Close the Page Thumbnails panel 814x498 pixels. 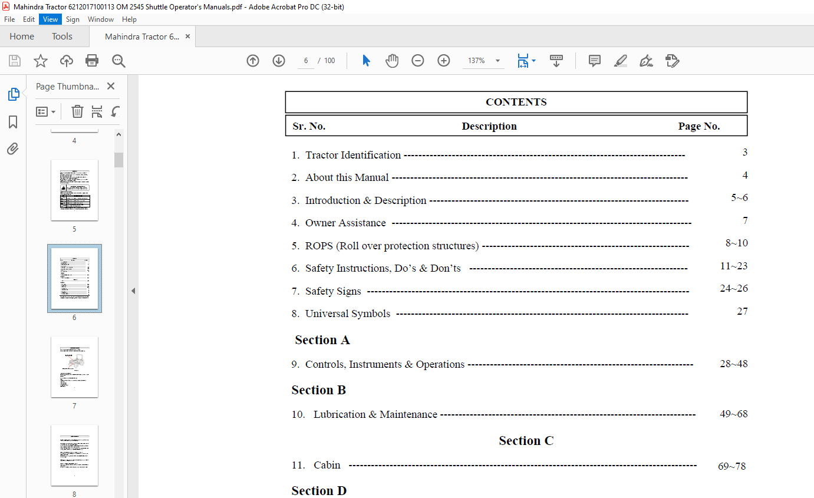[x=110, y=86]
